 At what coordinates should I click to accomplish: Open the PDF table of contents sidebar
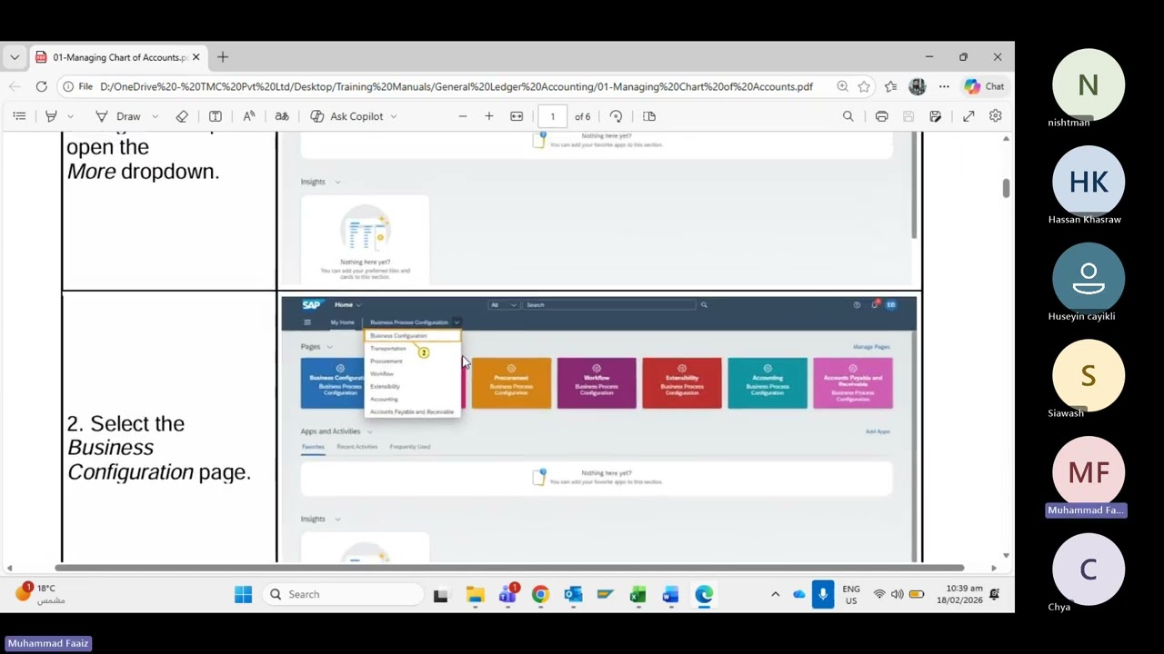click(19, 116)
